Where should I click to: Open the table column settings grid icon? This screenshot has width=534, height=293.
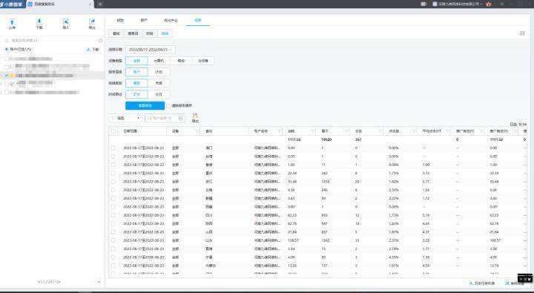coord(522,33)
